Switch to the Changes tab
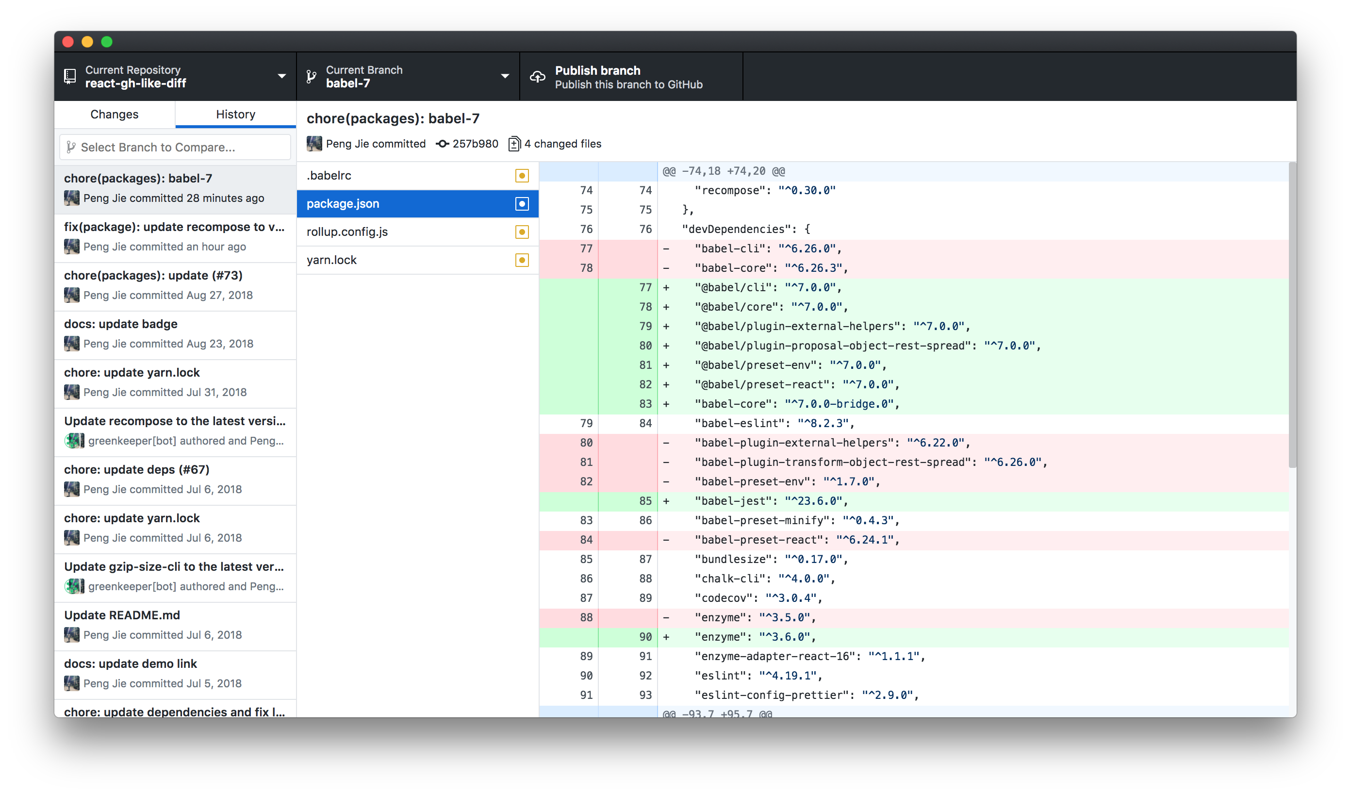The width and height of the screenshot is (1351, 795). click(x=114, y=114)
